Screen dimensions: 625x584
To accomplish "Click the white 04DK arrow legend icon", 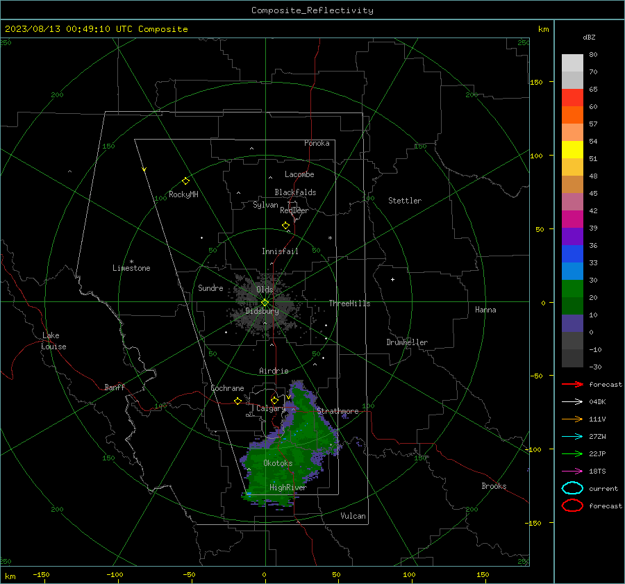I will click(x=572, y=401).
